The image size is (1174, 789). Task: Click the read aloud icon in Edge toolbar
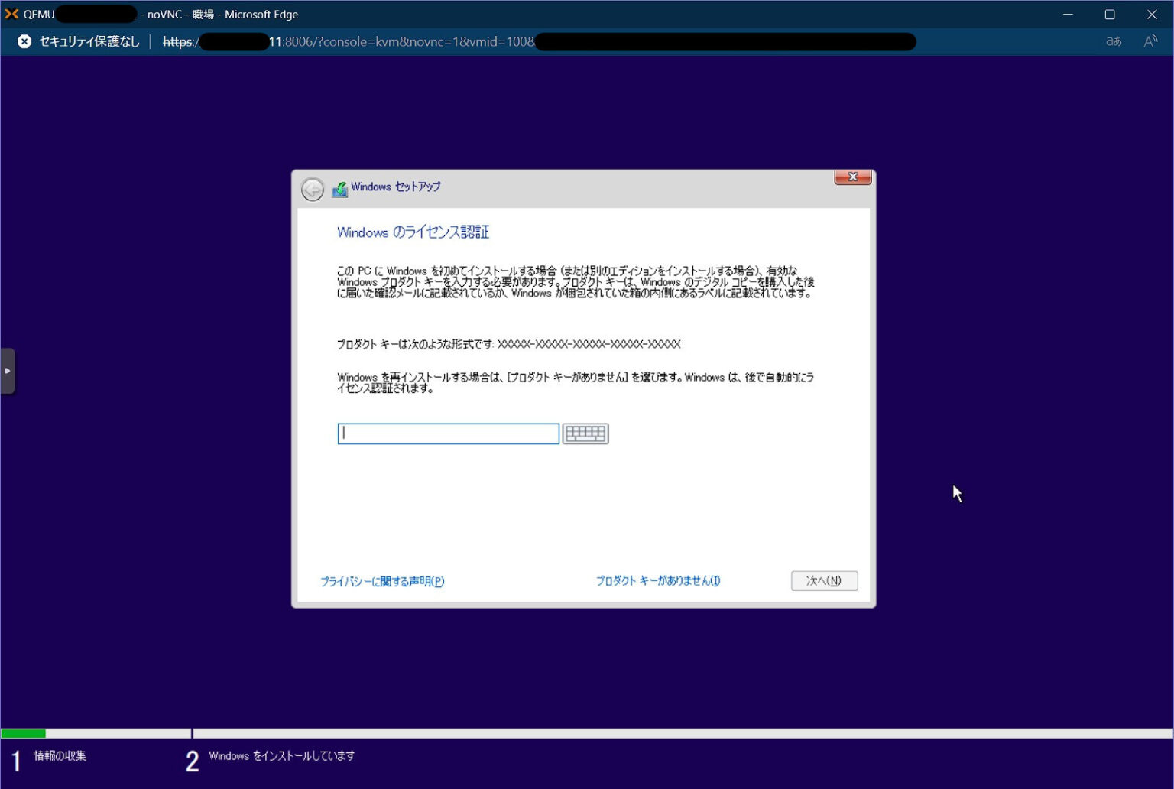[1150, 42]
